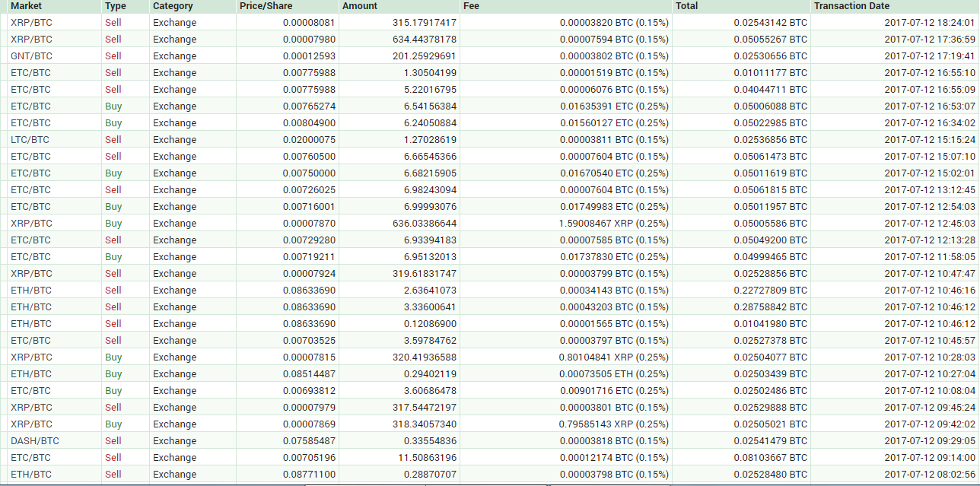This screenshot has width=980, height=486.
Task: Click the date 2017-07-12 08:02:56
Action: pos(930,475)
